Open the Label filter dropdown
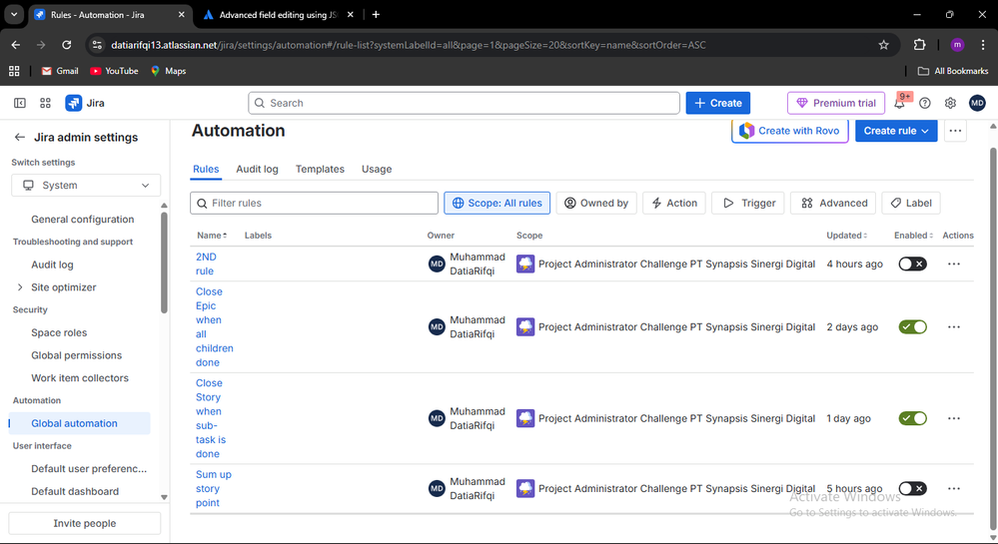 [x=911, y=203]
